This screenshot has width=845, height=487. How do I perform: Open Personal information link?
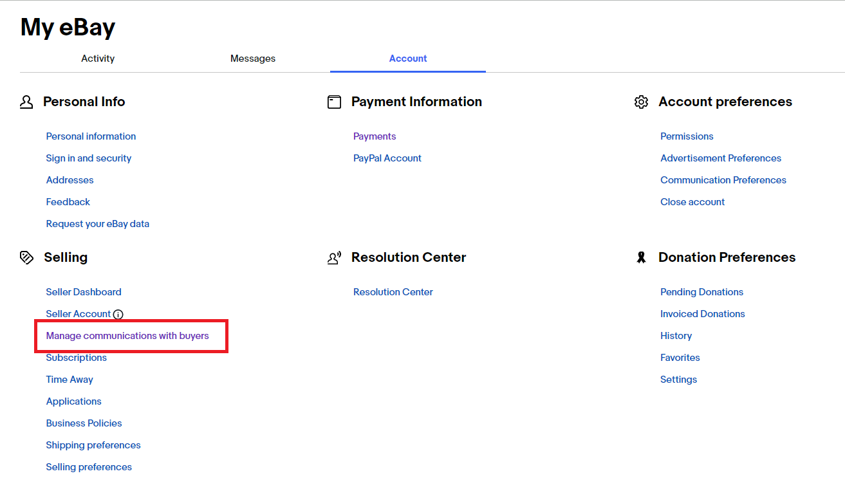(x=91, y=136)
